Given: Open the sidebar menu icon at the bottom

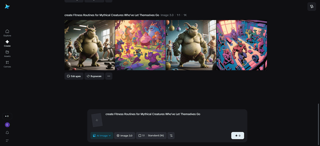Looking at the screenshot, I should 8,140.
